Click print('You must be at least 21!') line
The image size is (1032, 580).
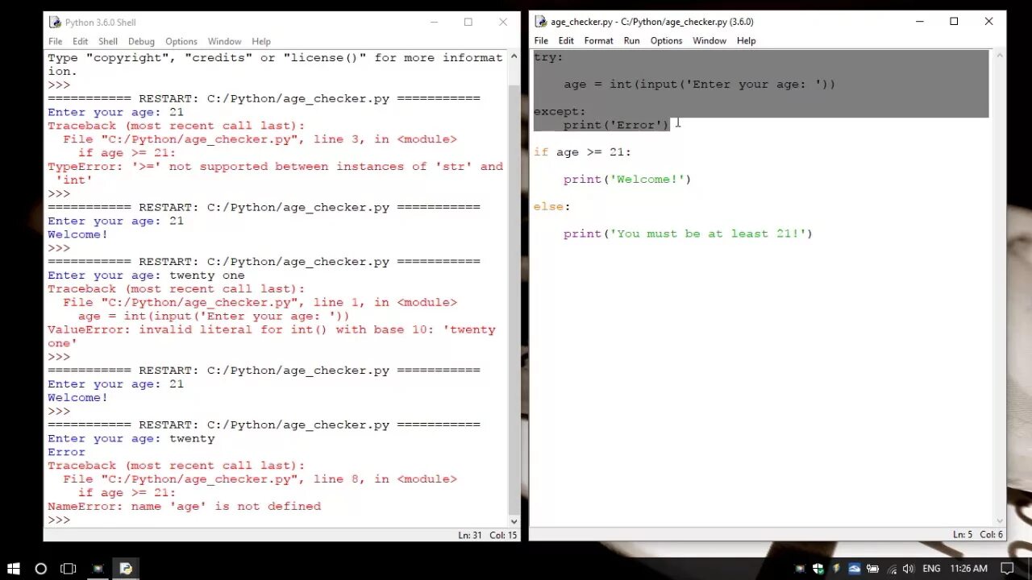click(x=688, y=234)
